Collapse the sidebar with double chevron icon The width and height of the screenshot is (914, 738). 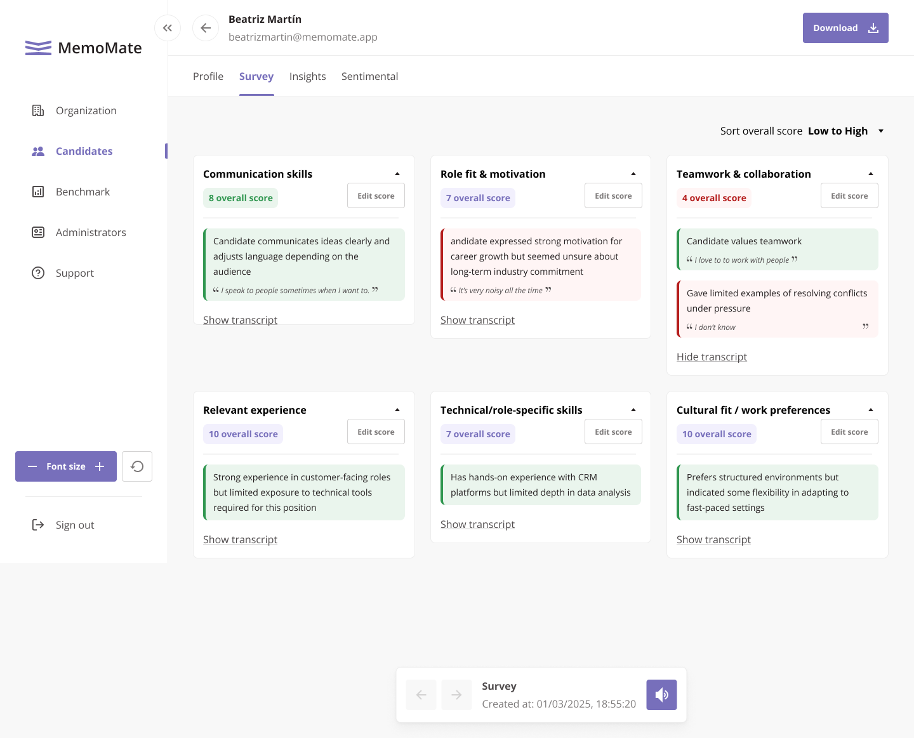coord(168,28)
